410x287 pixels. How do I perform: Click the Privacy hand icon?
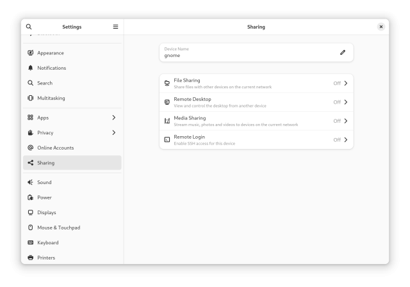point(30,132)
